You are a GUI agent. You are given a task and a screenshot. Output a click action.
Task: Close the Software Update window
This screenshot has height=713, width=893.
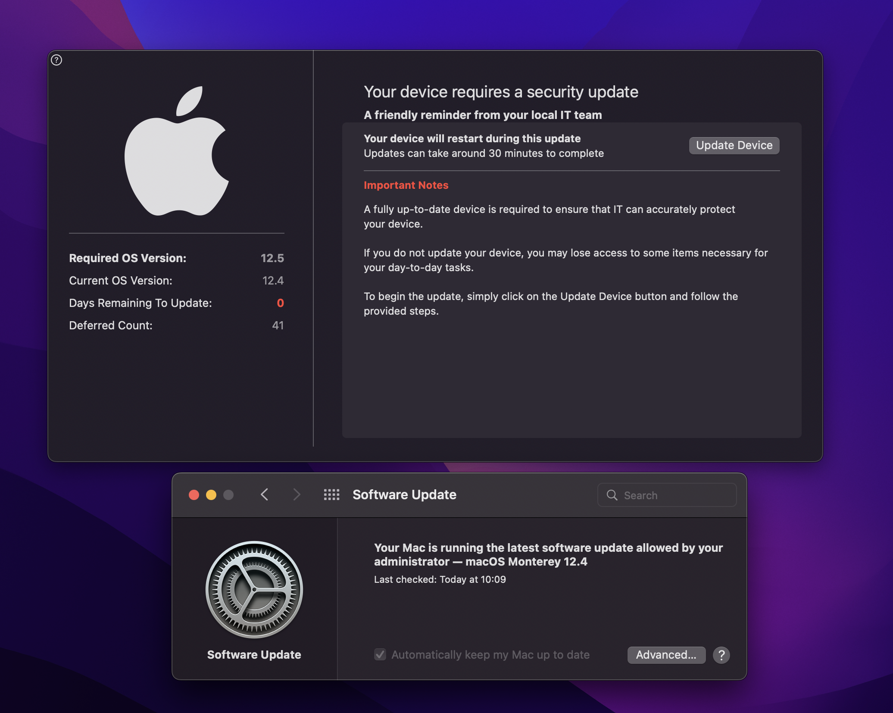coord(194,495)
